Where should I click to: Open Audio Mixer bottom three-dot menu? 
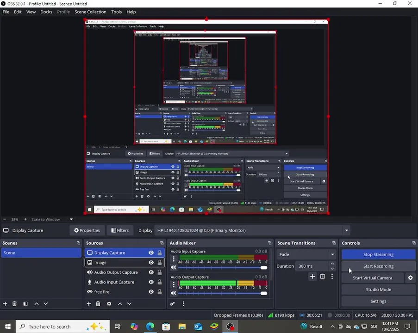pos(183,304)
